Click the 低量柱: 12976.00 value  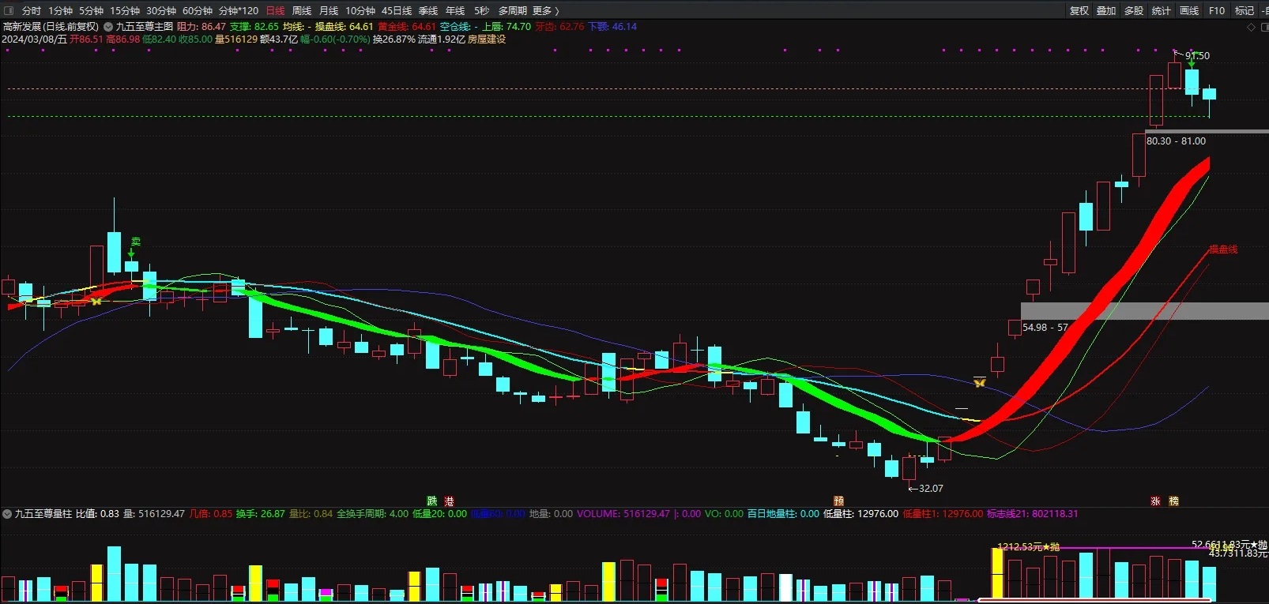click(x=860, y=514)
